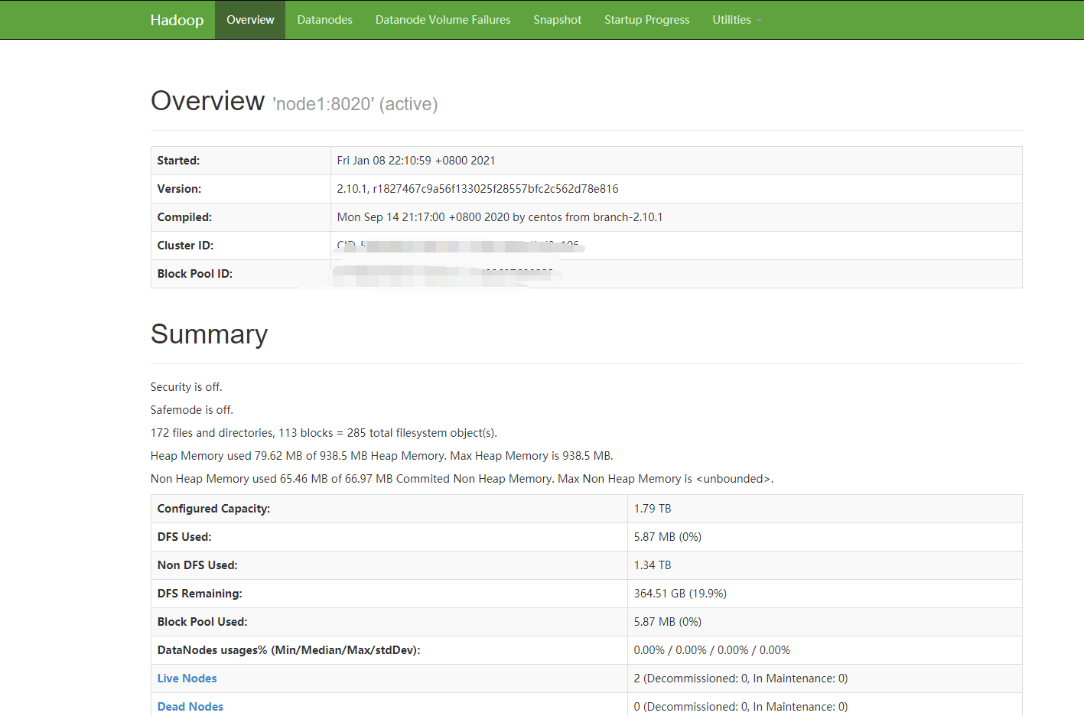Select the 0.00% / 0.00% usages value

(x=711, y=650)
